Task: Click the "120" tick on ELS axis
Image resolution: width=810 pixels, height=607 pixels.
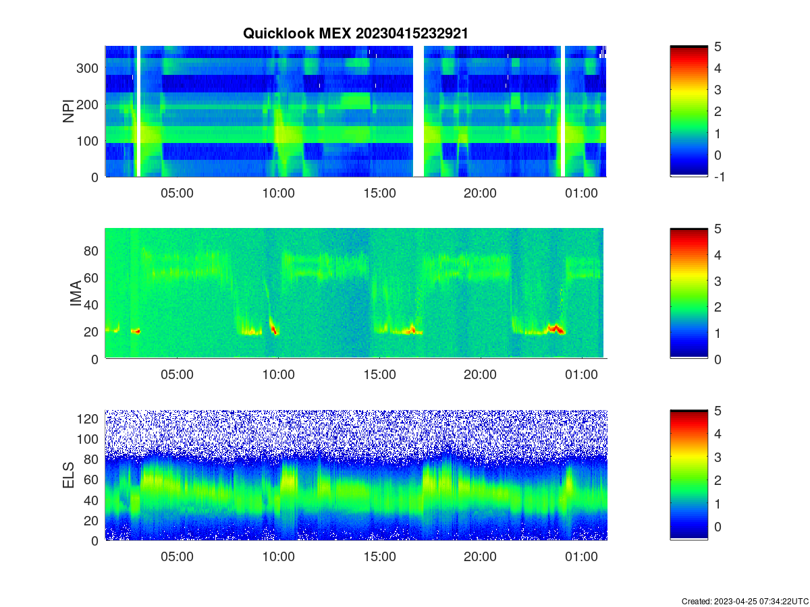Action: coord(88,419)
